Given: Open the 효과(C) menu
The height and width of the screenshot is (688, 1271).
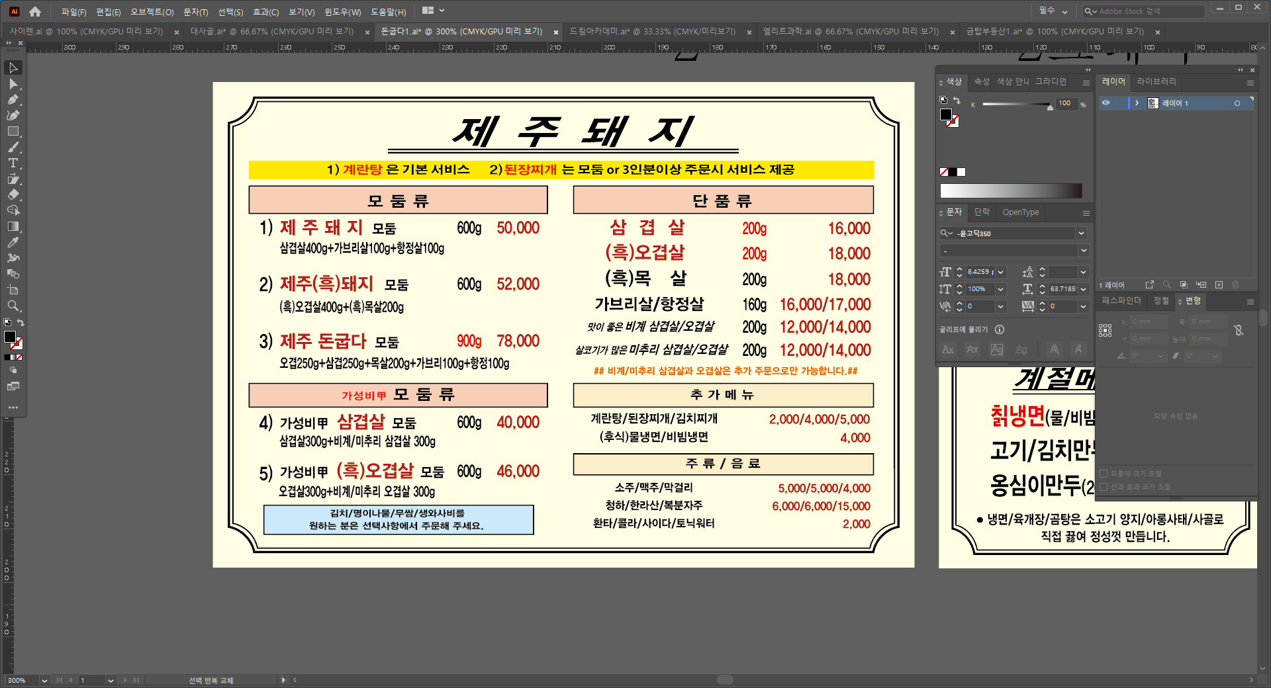Looking at the screenshot, I should click(265, 12).
